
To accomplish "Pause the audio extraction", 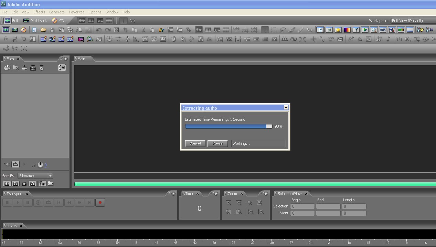I will (217, 143).
